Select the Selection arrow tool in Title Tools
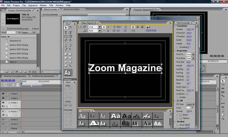The width and height of the screenshot is (228, 137). click(x=66, y=28)
